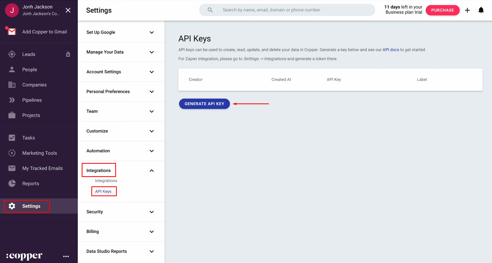Click the plus icon to add new

467,10
